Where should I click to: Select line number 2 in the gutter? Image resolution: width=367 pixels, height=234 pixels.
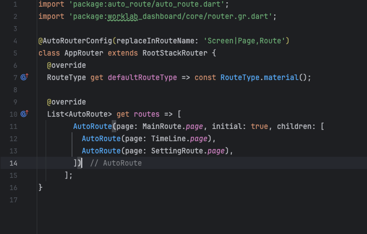tap(15, 17)
